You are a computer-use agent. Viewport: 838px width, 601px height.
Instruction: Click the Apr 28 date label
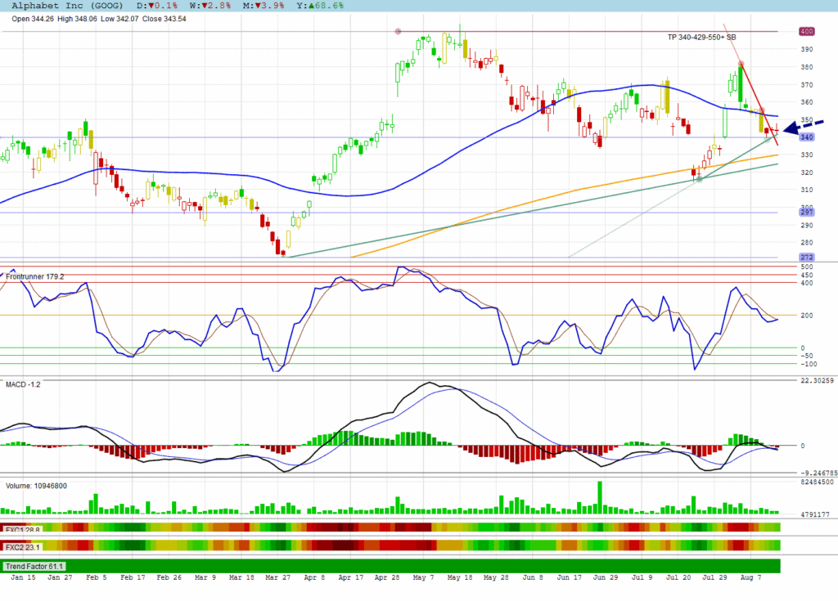387,577
